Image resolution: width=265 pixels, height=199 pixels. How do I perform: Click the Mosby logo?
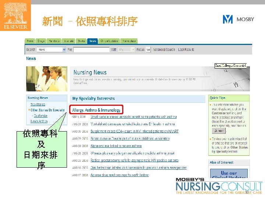point(238,19)
